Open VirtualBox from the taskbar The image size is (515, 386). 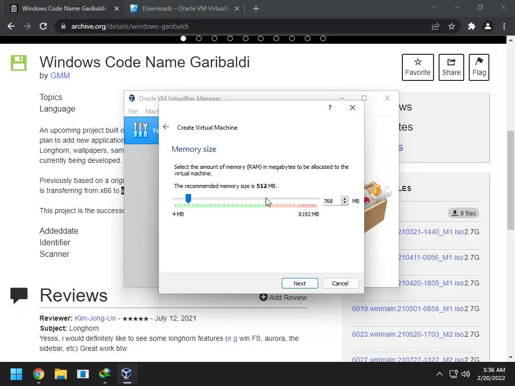pyautogui.click(x=127, y=374)
